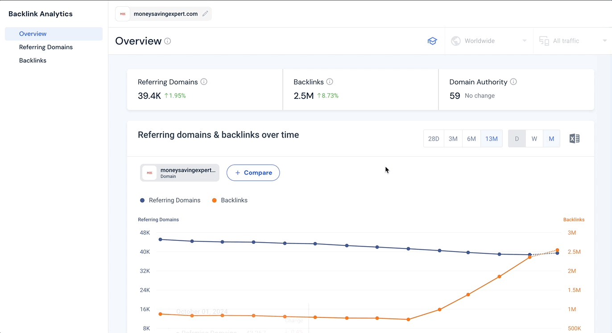Click the 1.95% change indicator
This screenshot has width=612, height=333.
tap(175, 96)
